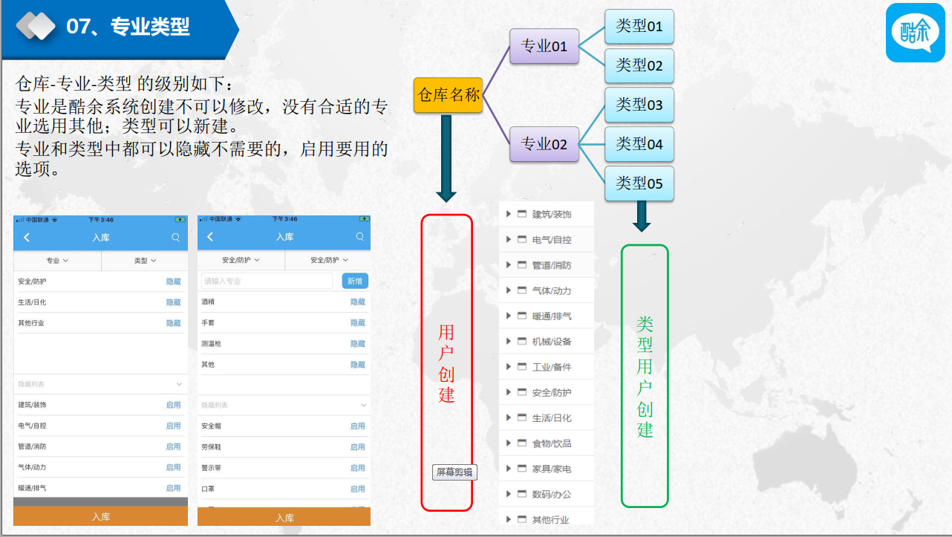Click the yellow 仓库名称 box
The height and width of the screenshot is (537, 952).
449,95
